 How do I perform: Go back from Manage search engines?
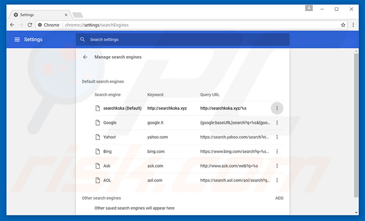85,57
